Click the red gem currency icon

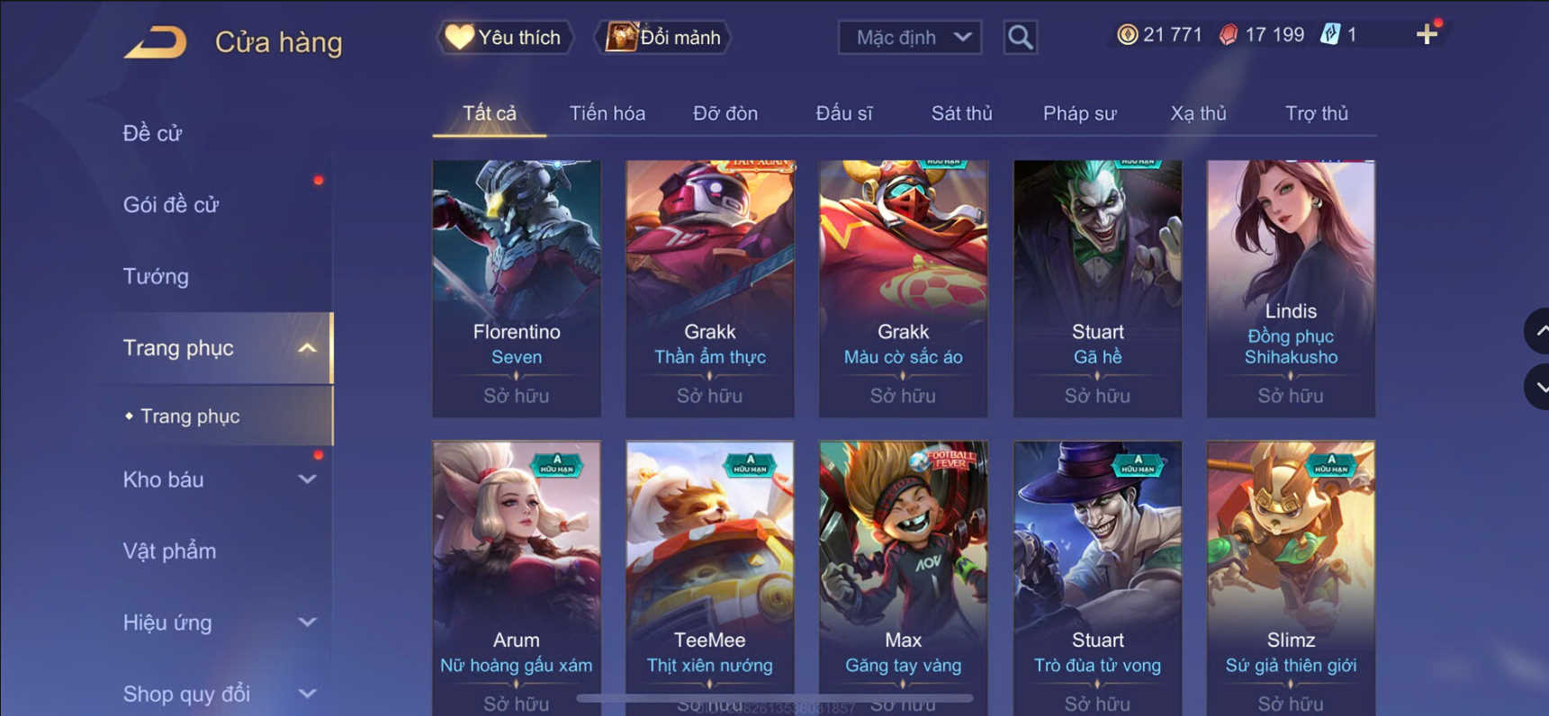tap(1228, 35)
